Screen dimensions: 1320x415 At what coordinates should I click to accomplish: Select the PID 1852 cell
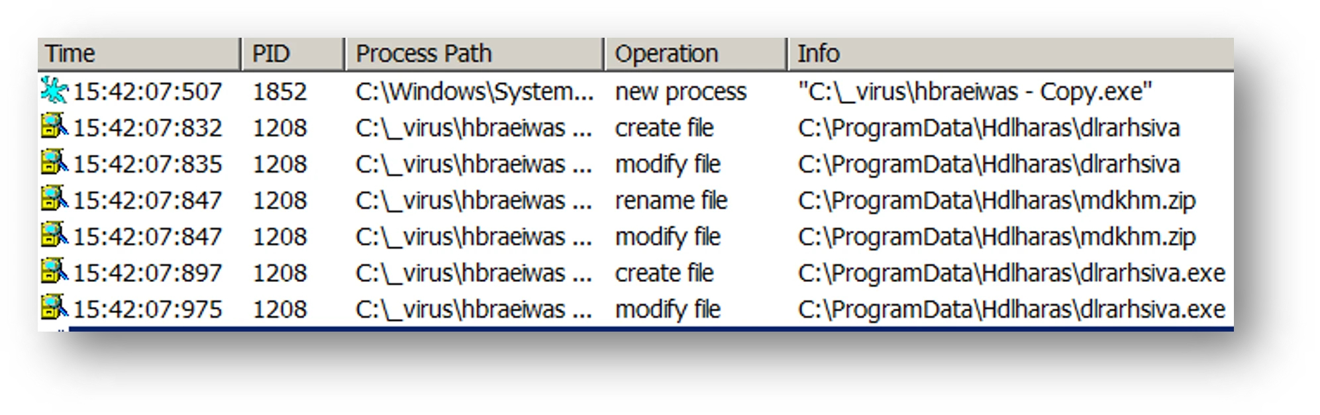[x=279, y=91]
